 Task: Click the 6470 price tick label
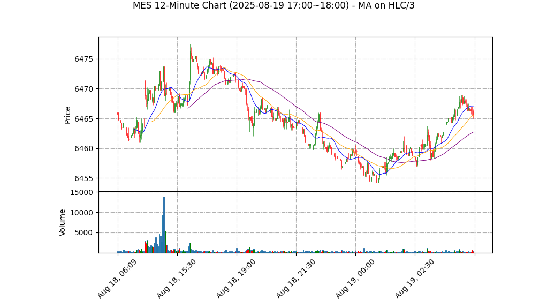(83, 89)
